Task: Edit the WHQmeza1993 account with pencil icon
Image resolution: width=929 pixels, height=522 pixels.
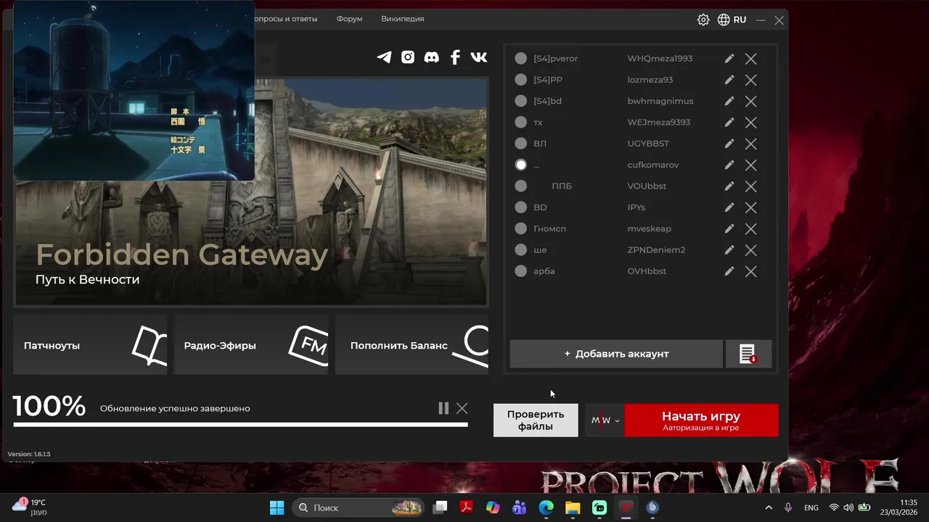Action: click(x=729, y=59)
